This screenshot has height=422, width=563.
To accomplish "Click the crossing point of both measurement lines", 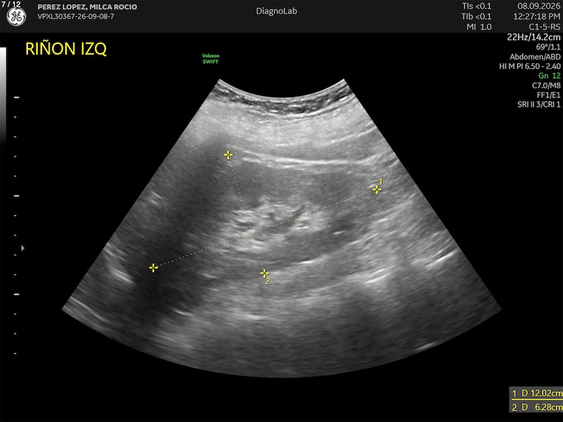I will (253, 233).
